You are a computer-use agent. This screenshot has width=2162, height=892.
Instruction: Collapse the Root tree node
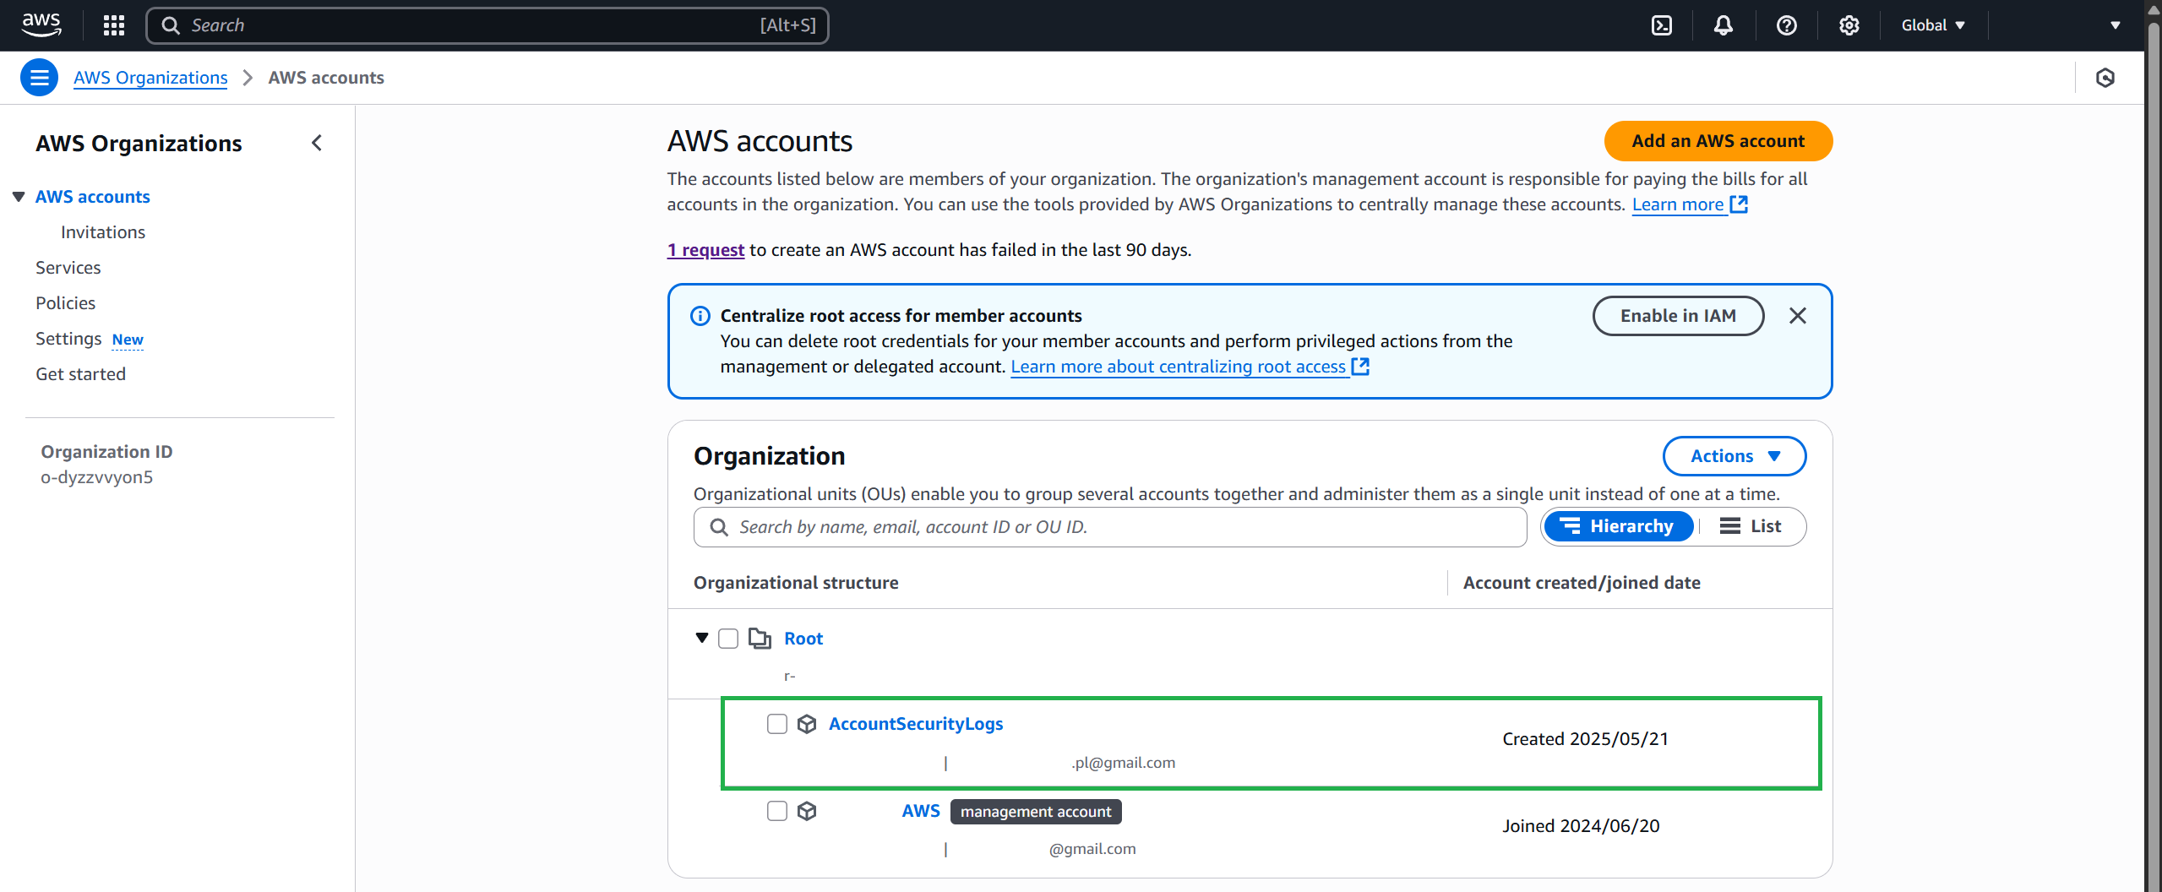point(701,638)
